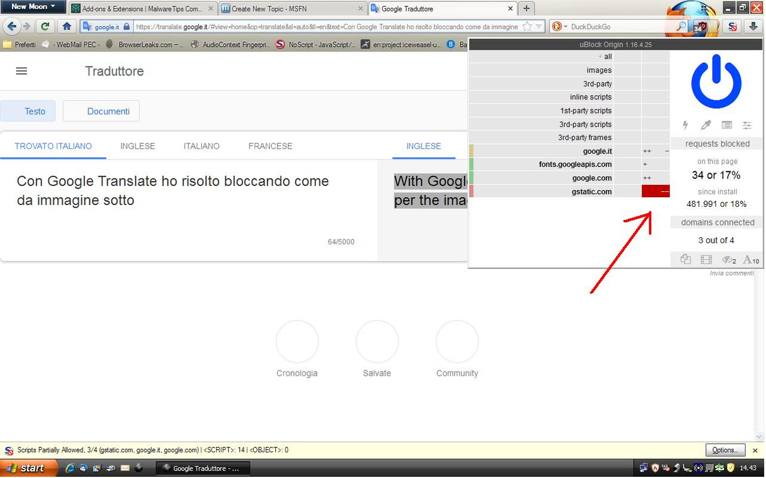Toggle large media blocking (film icon)
Screen dimensions: 766x478
[706, 259]
